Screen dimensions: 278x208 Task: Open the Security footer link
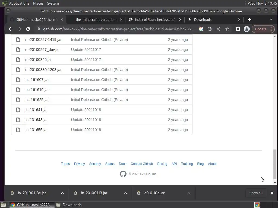[95, 164]
